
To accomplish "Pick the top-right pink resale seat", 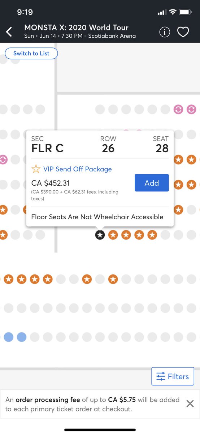I will point(191,109).
